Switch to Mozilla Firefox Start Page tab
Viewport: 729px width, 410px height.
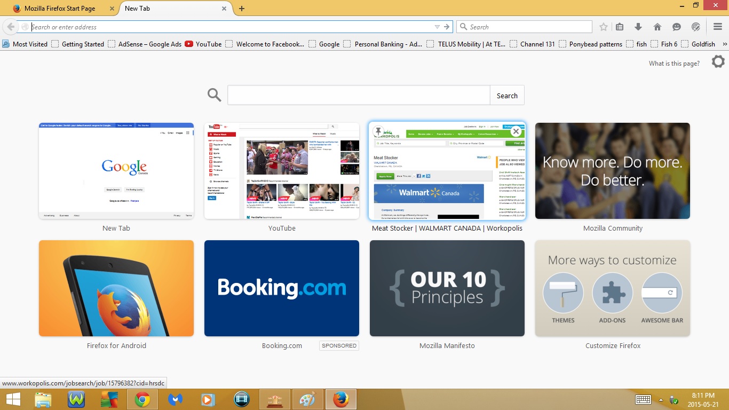pyautogui.click(x=59, y=9)
